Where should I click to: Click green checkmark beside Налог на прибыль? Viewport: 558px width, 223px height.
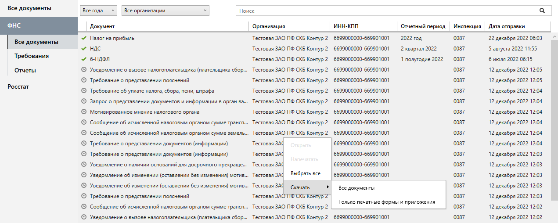tap(84, 38)
